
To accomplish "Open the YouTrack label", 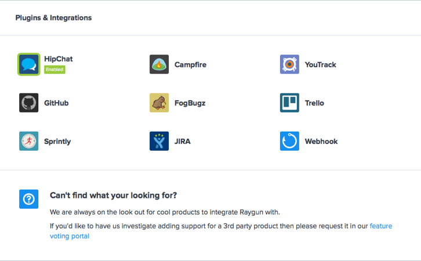I will (x=320, y=65).
